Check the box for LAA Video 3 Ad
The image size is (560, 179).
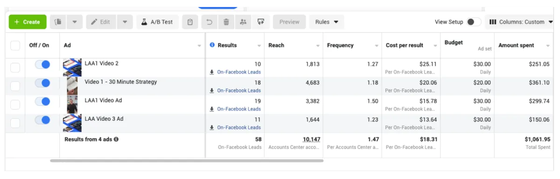15,123
